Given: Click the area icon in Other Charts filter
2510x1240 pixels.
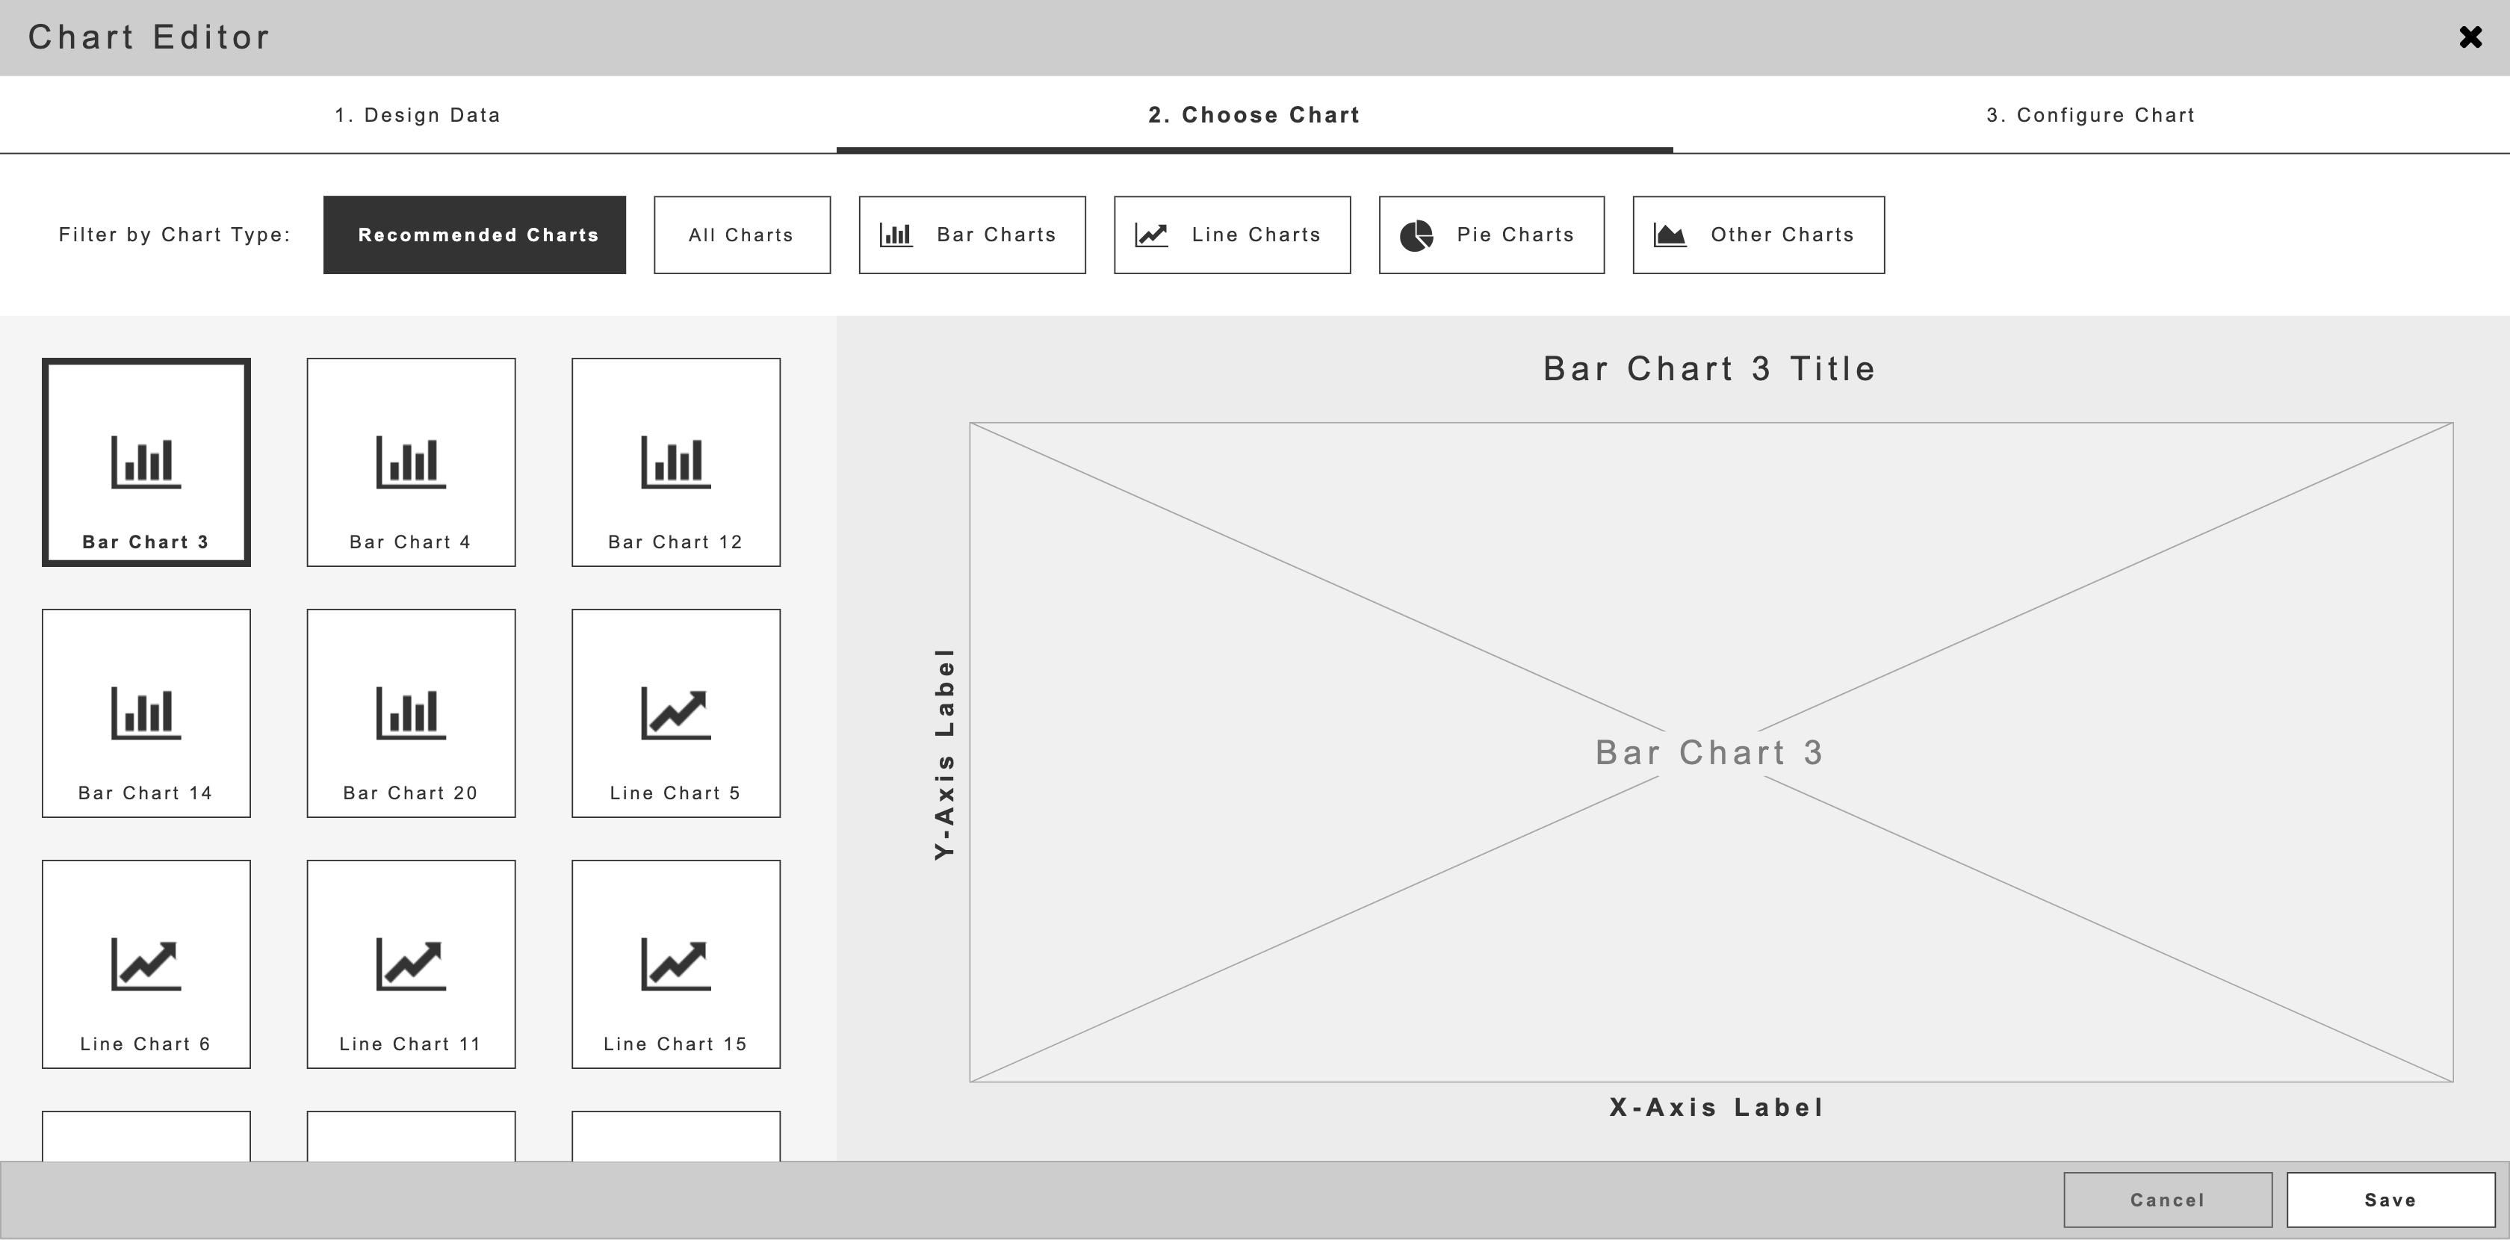Looking at the screenshot, I should coord(1670,235).
